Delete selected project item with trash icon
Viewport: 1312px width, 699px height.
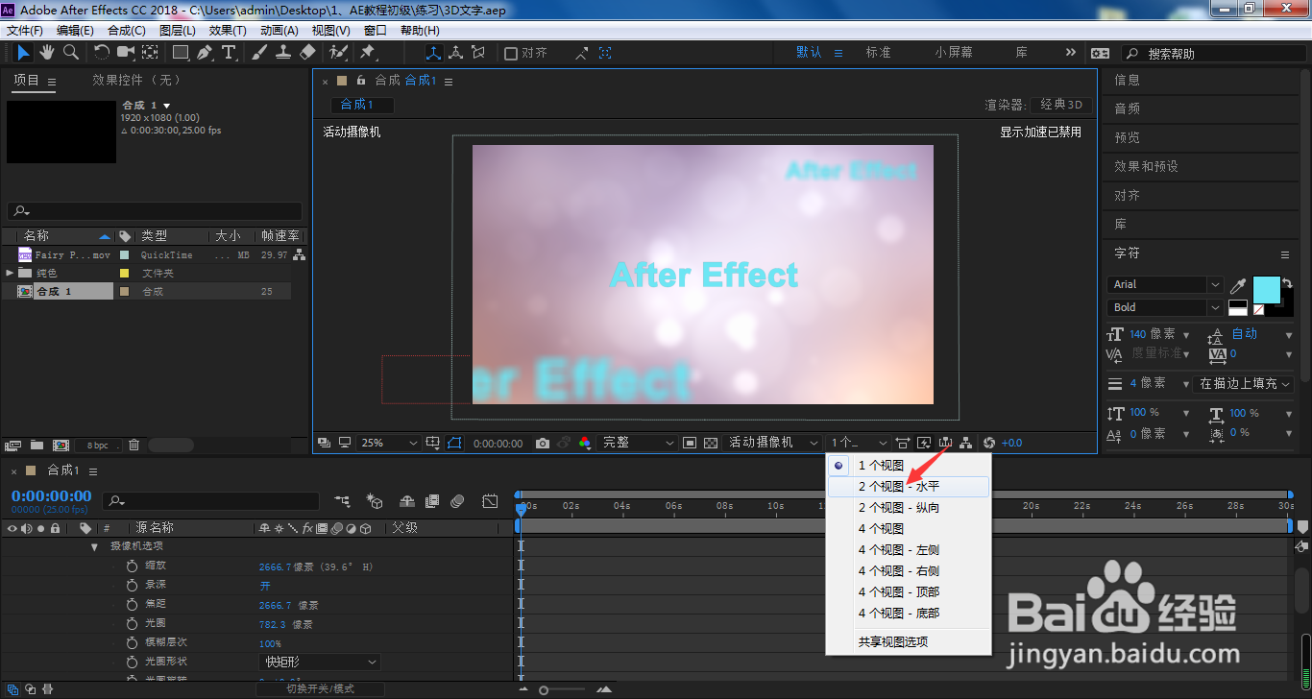134,445
